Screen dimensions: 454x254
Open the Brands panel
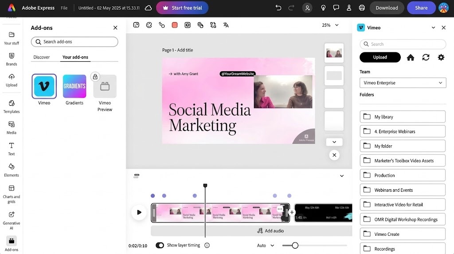(x=11, y=59)
